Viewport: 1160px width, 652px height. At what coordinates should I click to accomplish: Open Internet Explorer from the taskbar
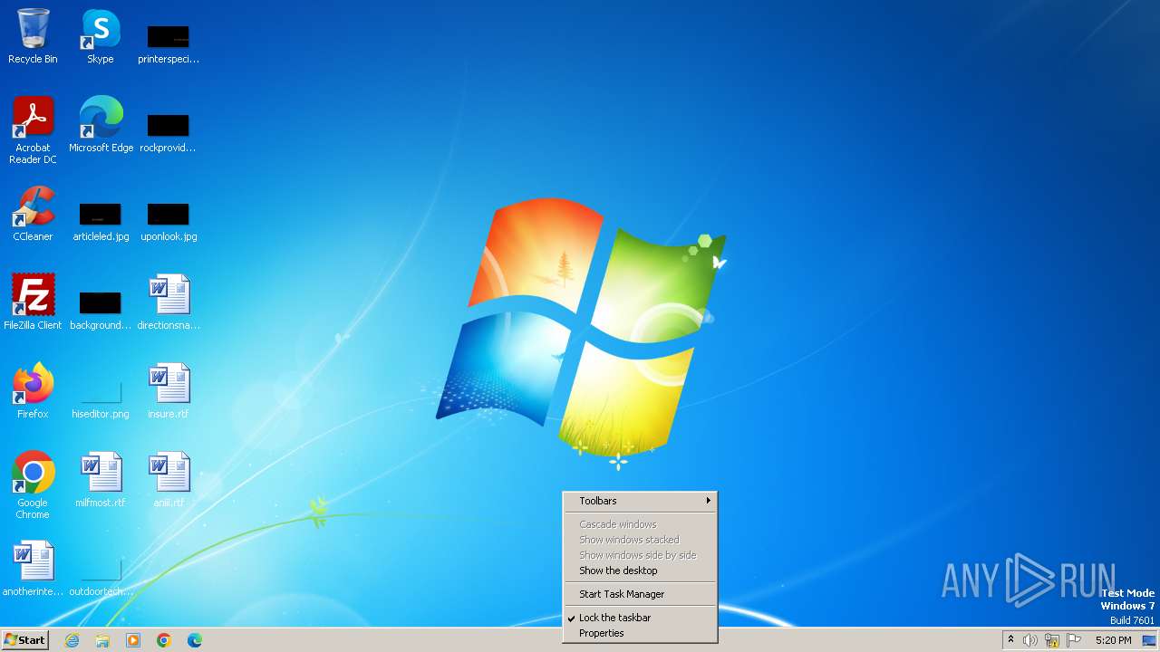coord(72,640)
